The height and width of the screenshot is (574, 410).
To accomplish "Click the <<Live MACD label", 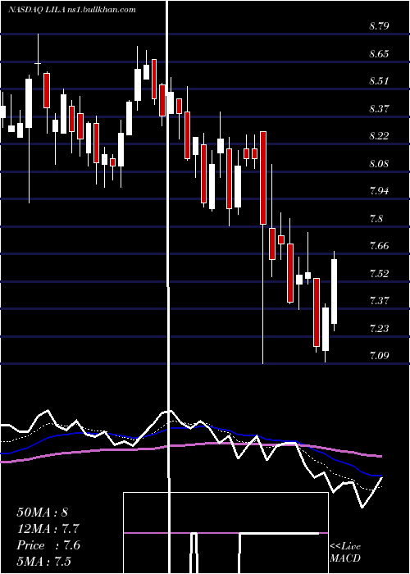I will (x=345, y=553).
